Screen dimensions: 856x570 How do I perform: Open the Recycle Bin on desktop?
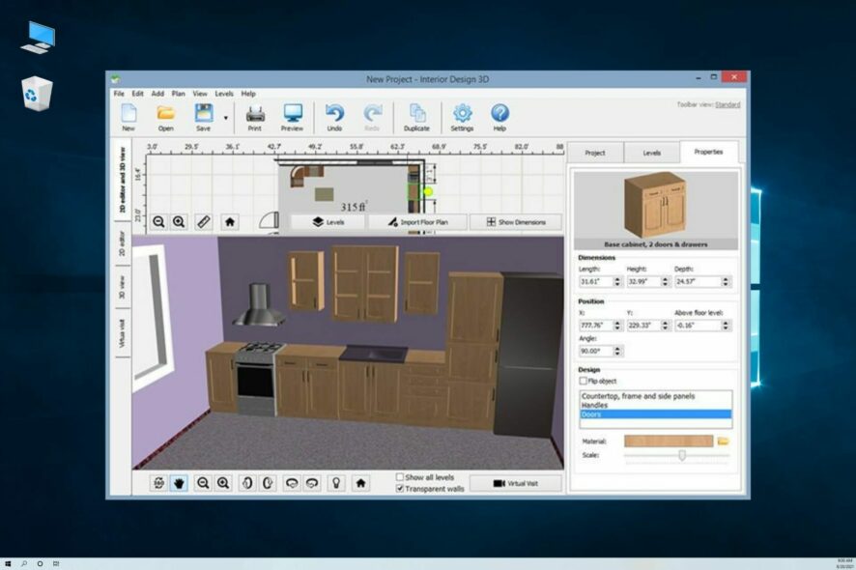click(x=37, y=94)
